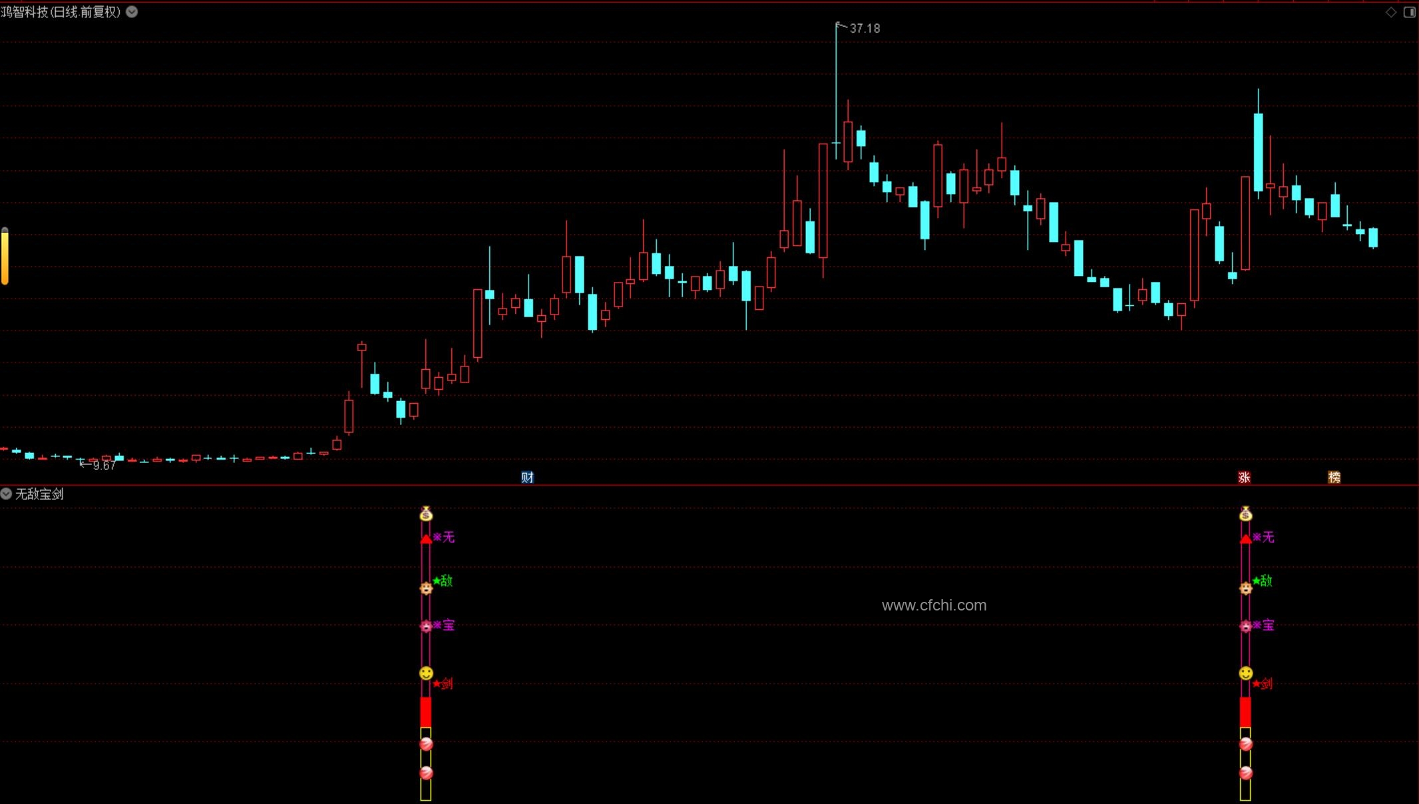Screen dimensions: 1419x804
Task: Open the dropdown beside 鸿智科技 chart title
Action: (132, 11)
